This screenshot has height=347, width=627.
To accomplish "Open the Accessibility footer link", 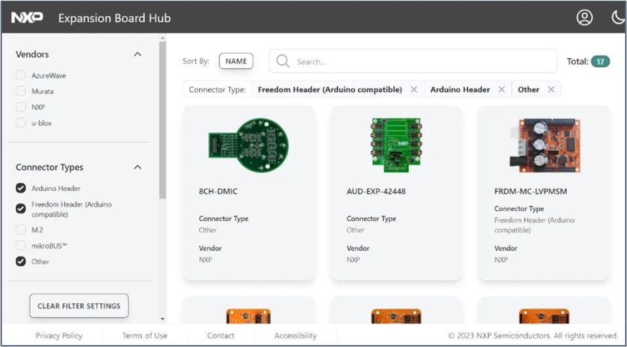I will coord(295,335).
